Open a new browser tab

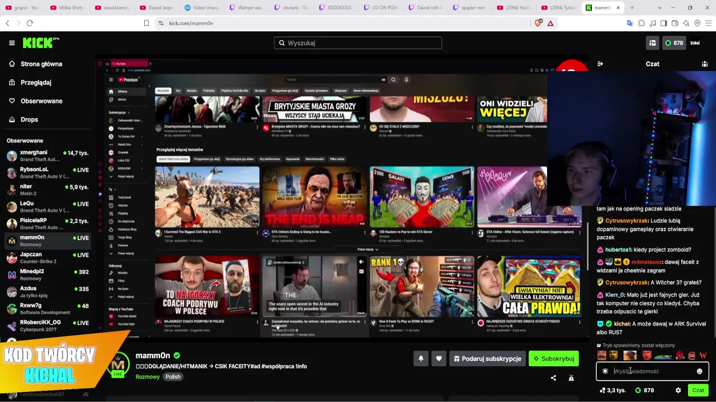coord(632,8)
